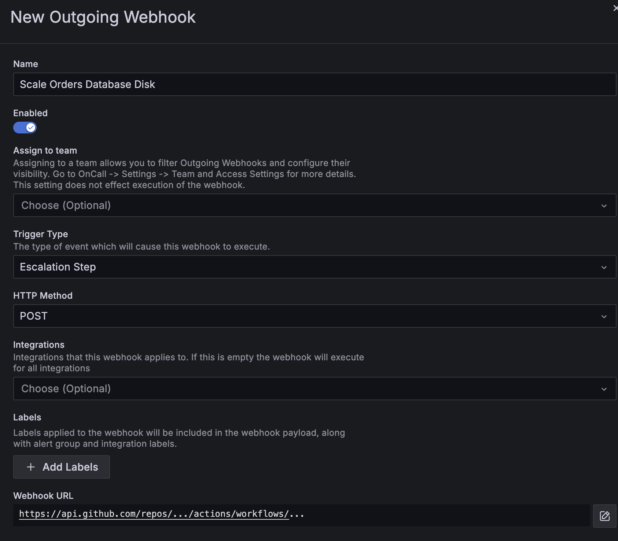Click the checkmark icon on Enabled switch
This screenshot has width=618, height=541.
pos(31,128)
